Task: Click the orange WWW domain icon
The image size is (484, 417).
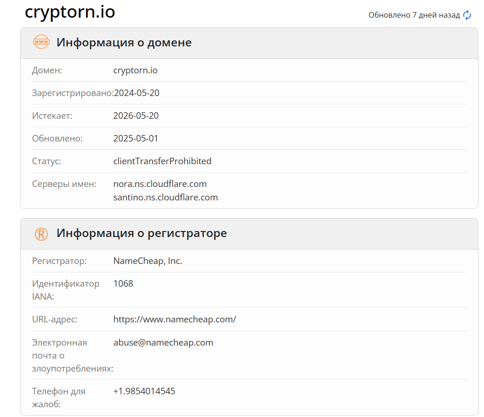Action: click(x=41, y=42)
